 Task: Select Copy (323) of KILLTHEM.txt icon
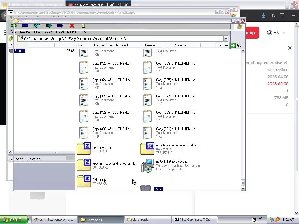click(147, 67)
